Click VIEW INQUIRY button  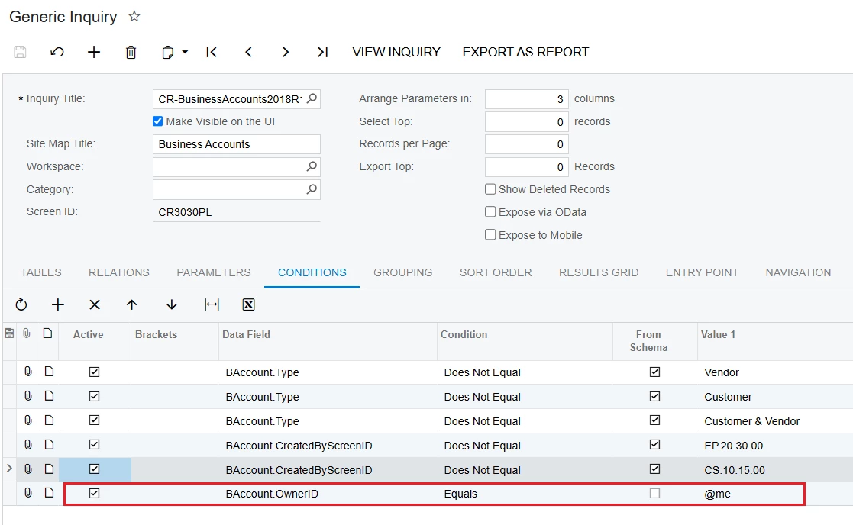click(396, 52)
